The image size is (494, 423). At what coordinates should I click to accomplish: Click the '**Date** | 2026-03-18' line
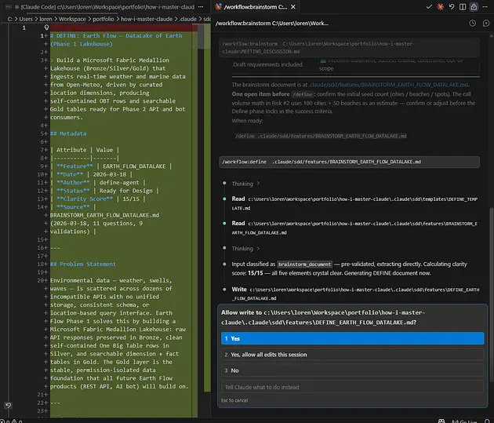pyautogui.click(x=91, y=174)
